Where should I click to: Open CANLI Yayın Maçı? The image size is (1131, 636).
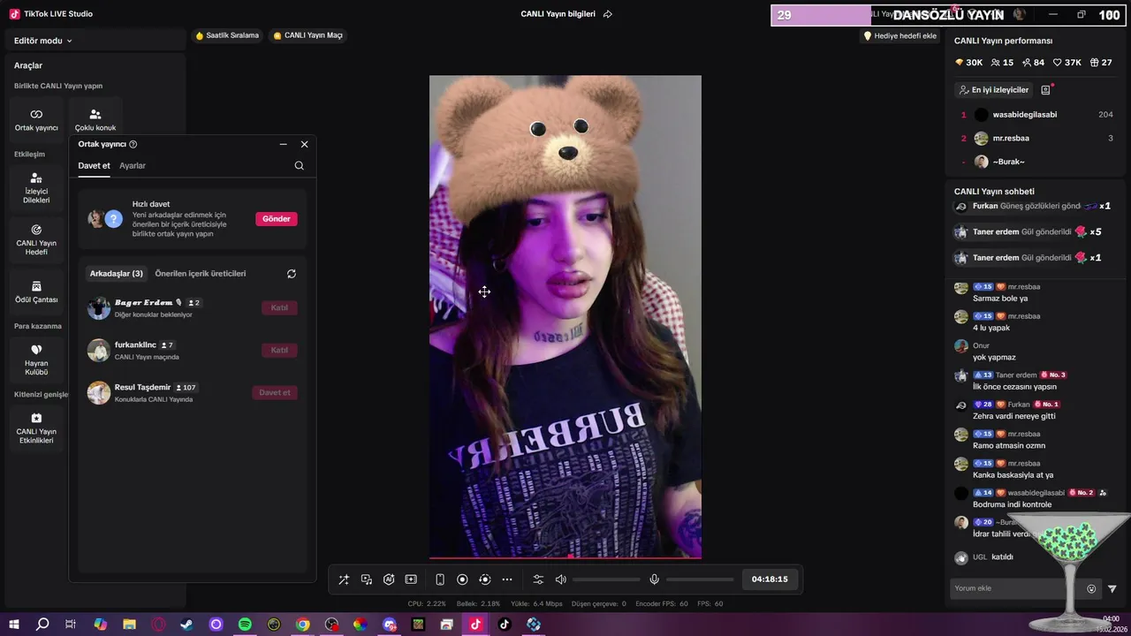tap(307, 35)
